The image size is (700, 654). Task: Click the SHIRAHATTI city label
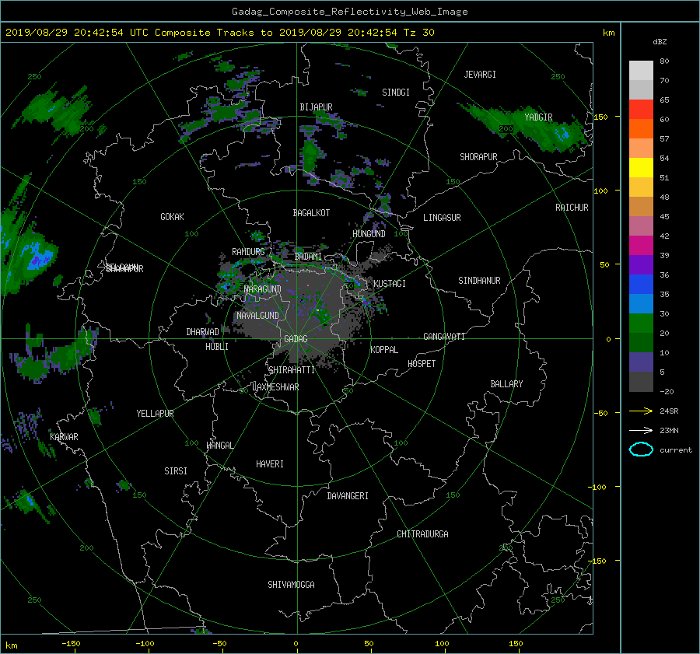coord(292,370)
